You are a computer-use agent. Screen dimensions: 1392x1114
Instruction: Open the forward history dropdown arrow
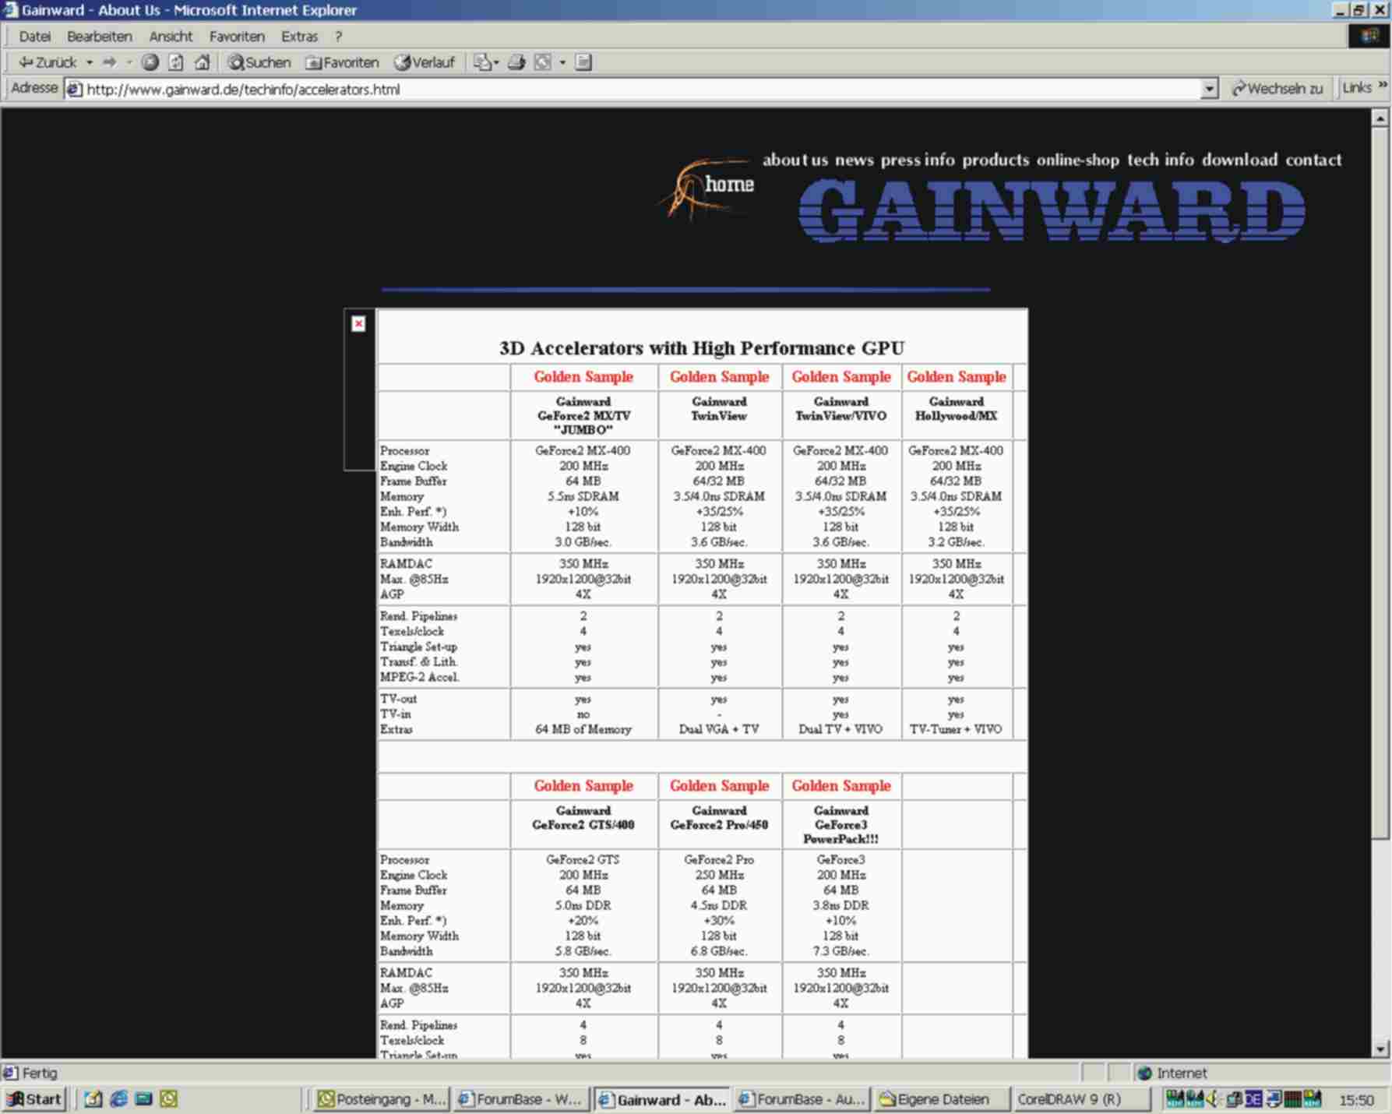pos(129,62)
